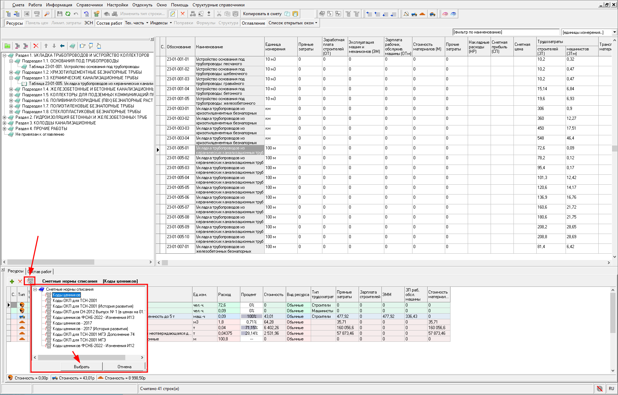Click the red X delete icon in main toolbar
The image size is (618, 395).
182,14
